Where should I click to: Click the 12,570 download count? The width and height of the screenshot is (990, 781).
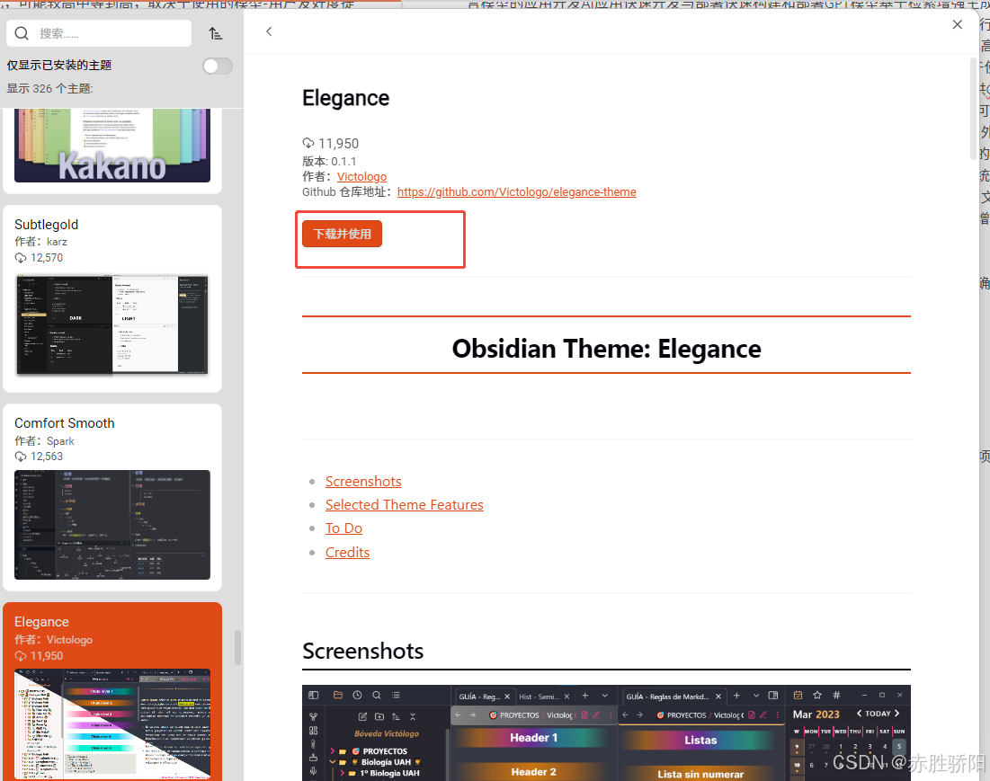[47, 258]
